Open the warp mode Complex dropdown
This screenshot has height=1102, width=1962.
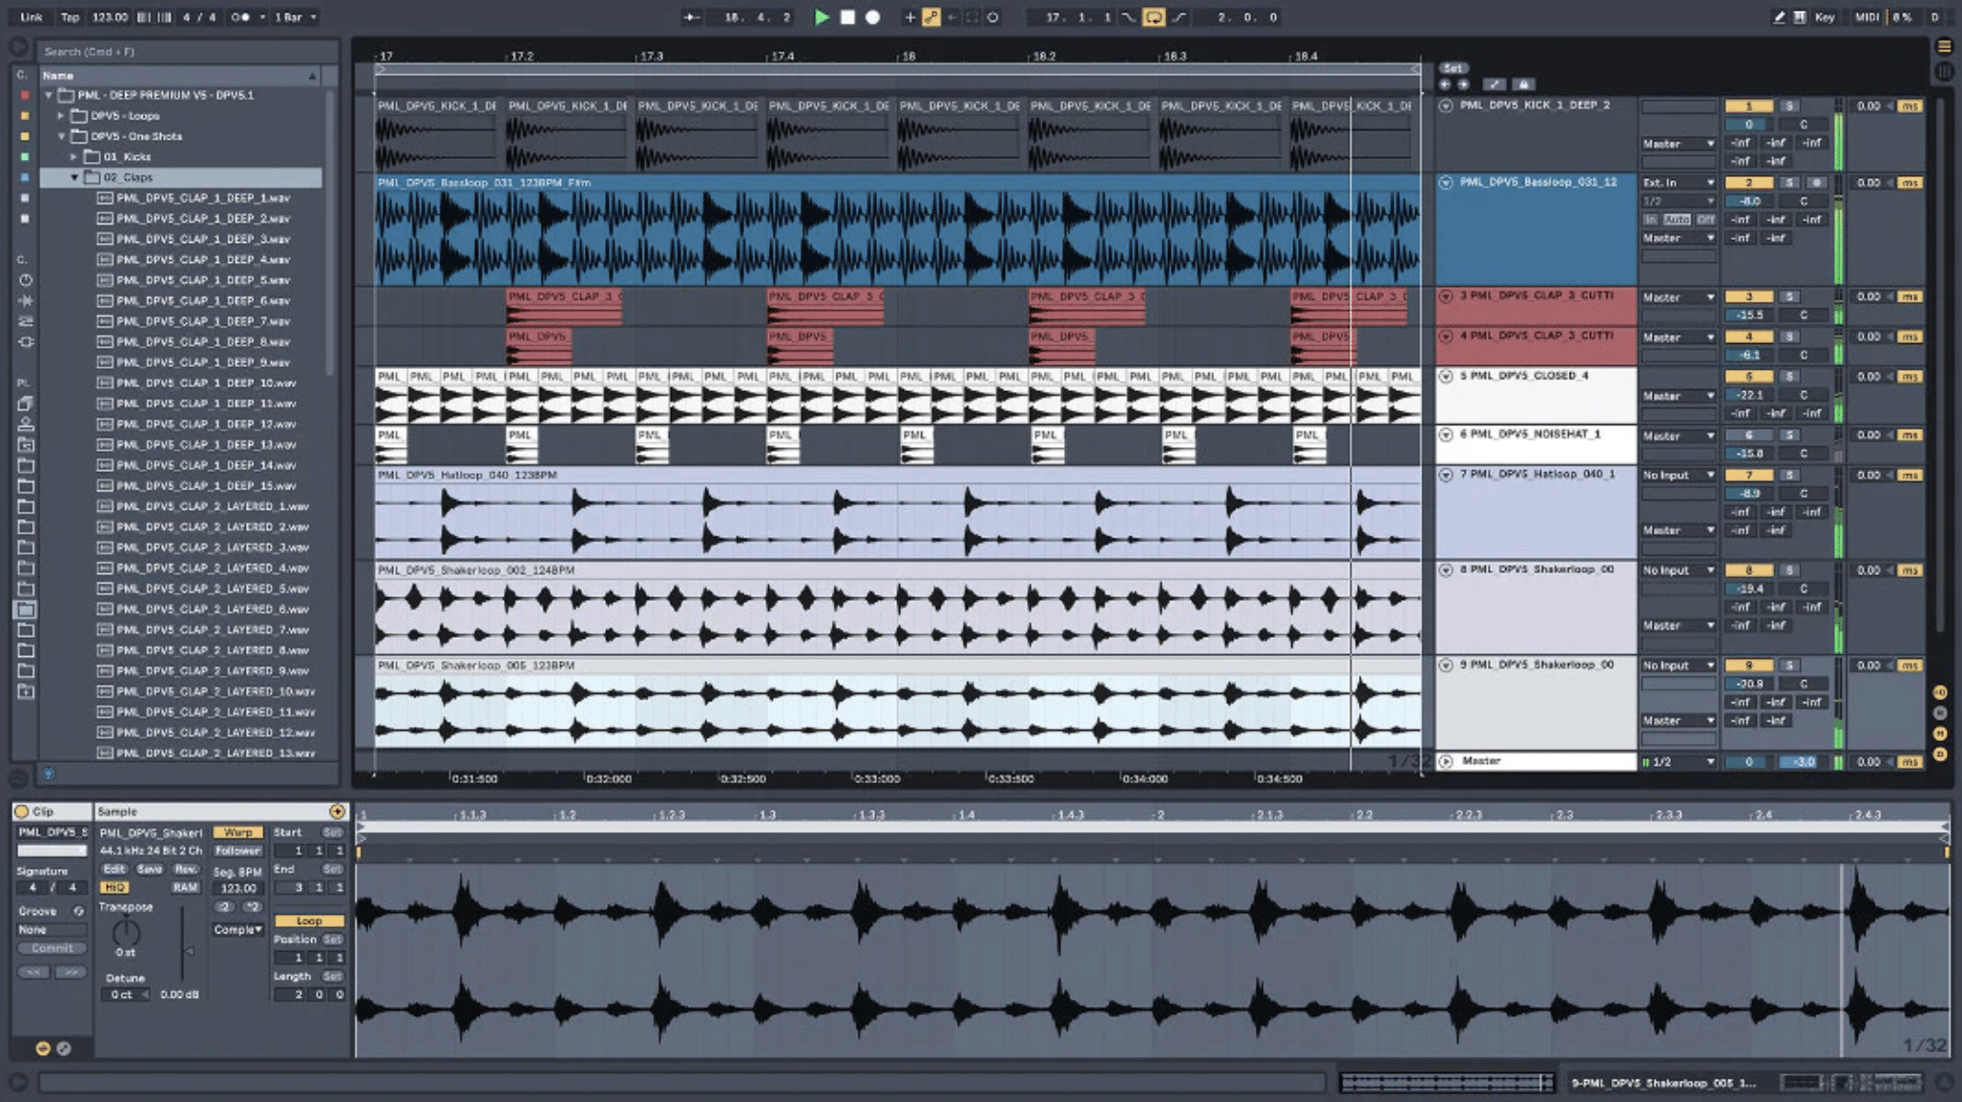tap(238, 930)
